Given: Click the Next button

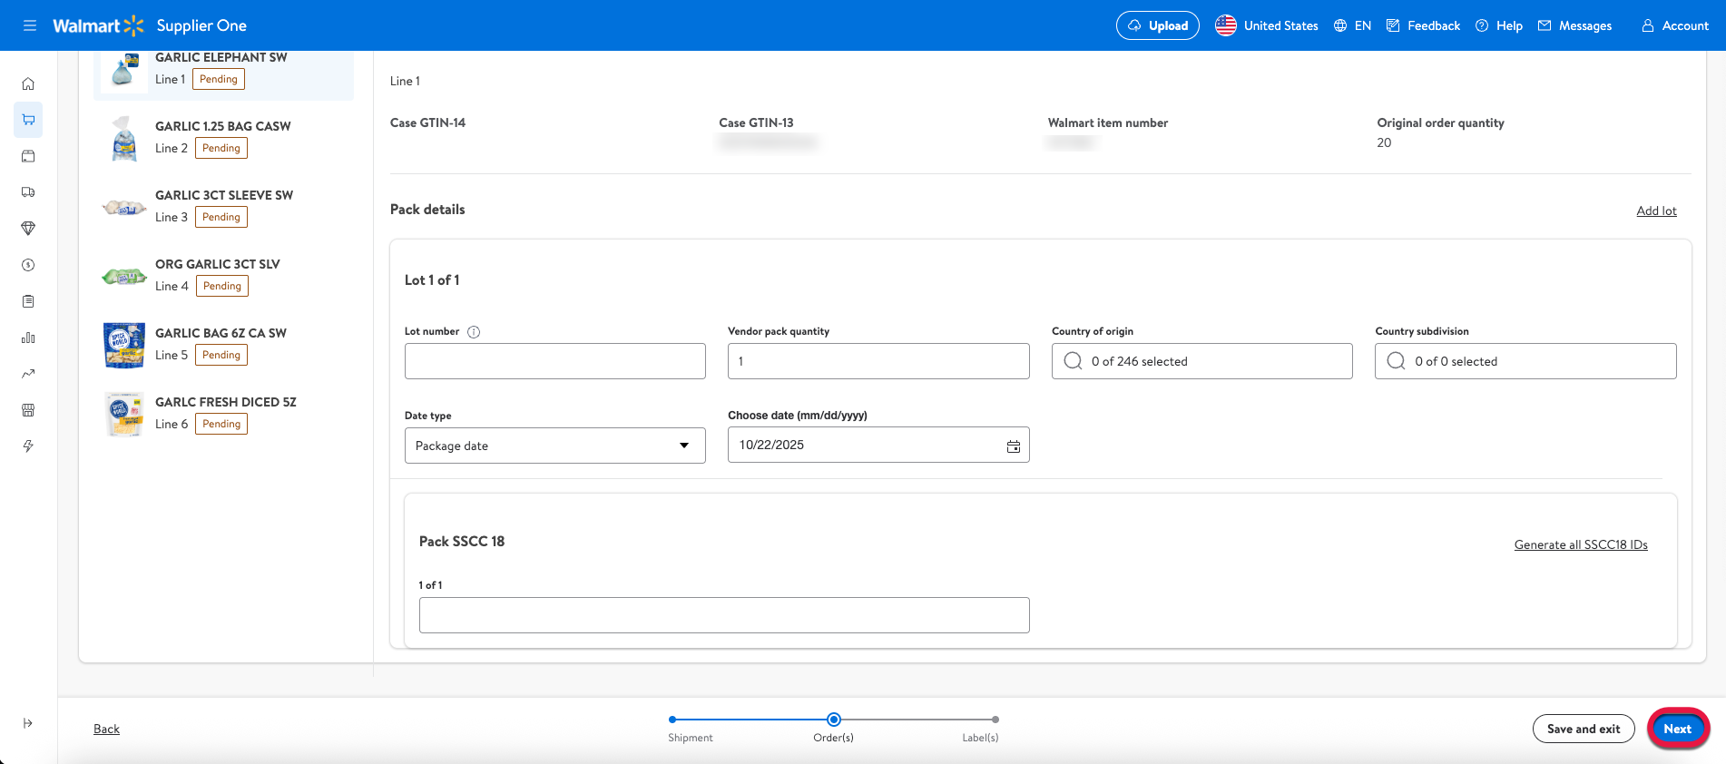Looking at the screenshot, I should click(x=1677, y=729).
